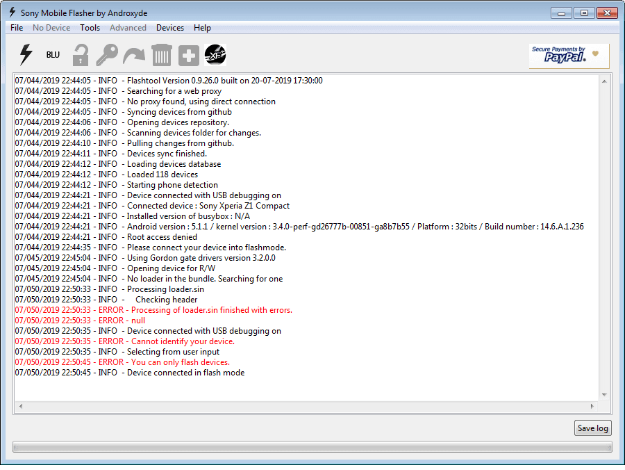Open the BLU bootloader unlock tool
The width and height of the screenshot is (625, 470).
53,55
